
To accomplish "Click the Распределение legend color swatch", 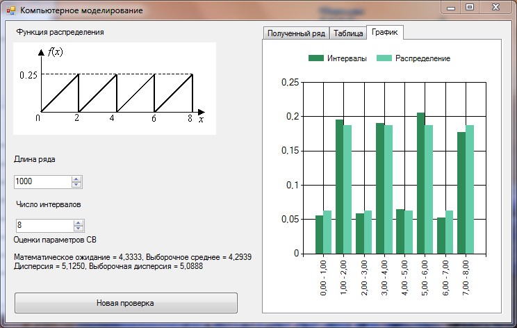I will point(384,58).
